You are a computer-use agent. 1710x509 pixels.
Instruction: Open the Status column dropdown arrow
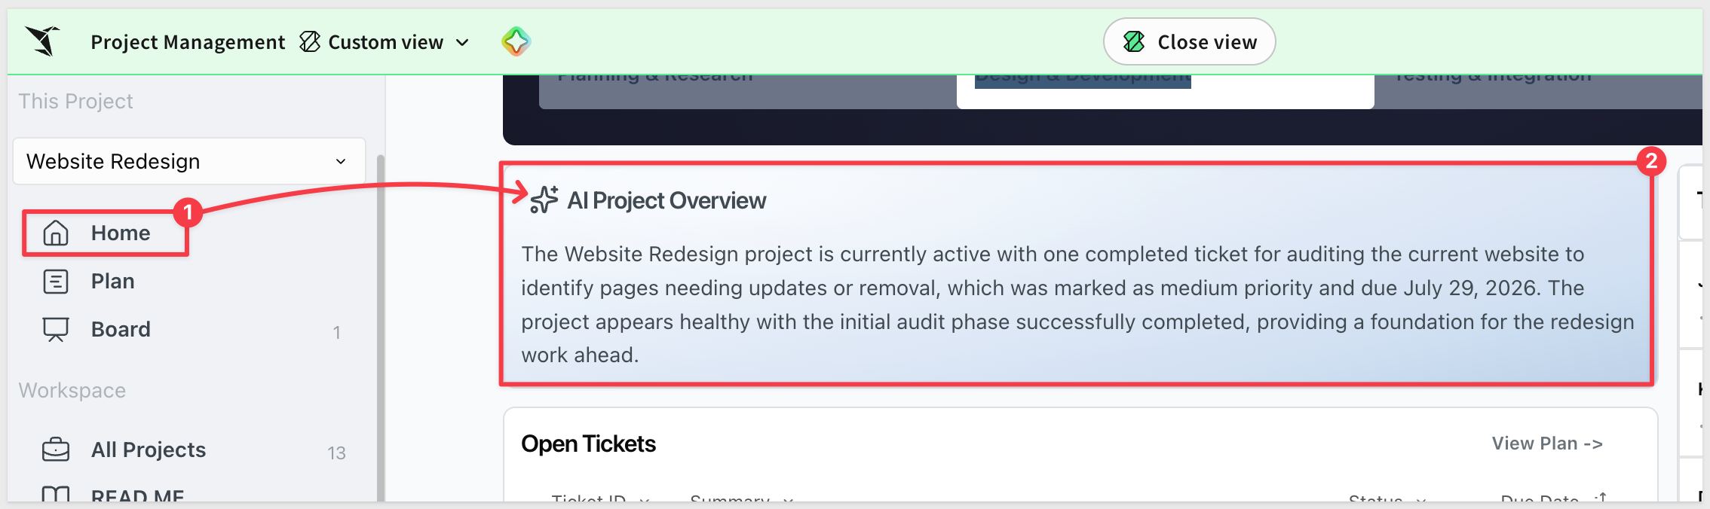[x=1421, y=499]
